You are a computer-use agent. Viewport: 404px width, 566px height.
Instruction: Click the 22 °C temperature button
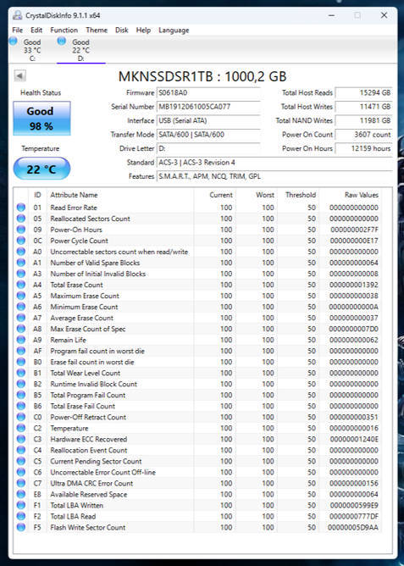[x=42, y=169]
